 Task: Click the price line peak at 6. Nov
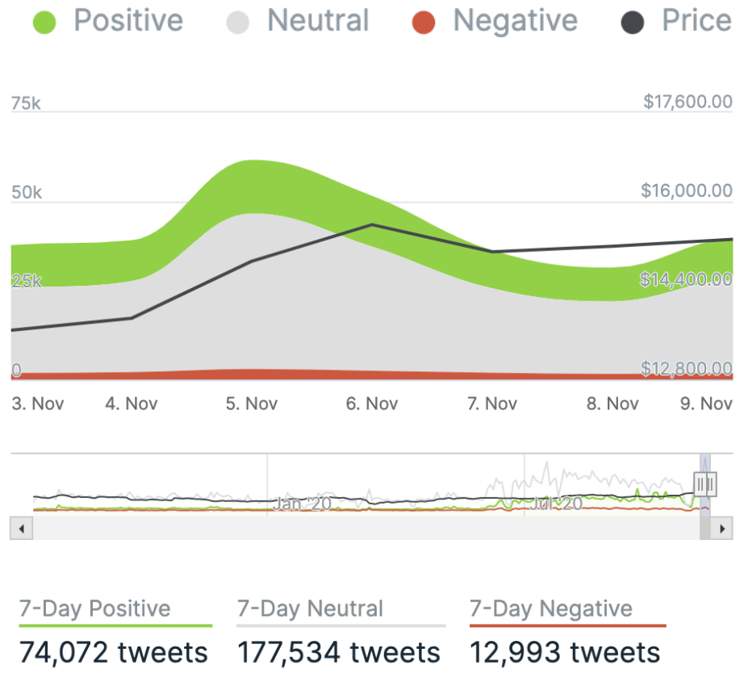[x=372, y=224]
